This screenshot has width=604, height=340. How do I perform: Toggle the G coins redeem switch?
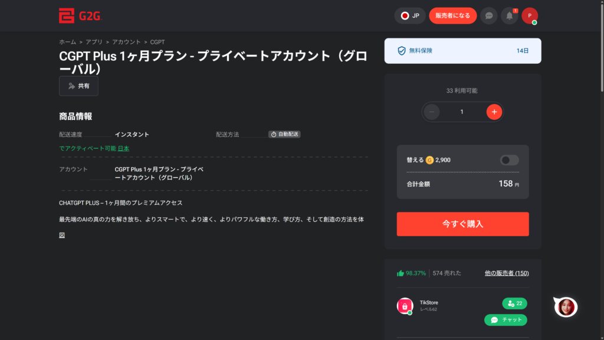pos(509,160)
